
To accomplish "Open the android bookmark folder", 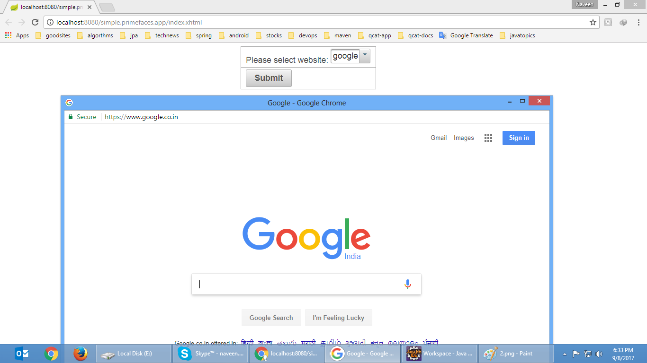I will [234, 35].
